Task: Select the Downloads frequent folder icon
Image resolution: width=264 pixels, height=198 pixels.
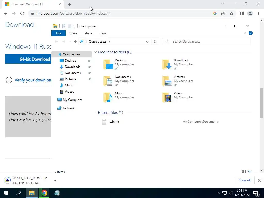Action: point(167,64)
